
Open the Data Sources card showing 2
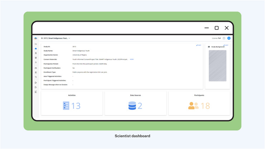pos(135,103)
